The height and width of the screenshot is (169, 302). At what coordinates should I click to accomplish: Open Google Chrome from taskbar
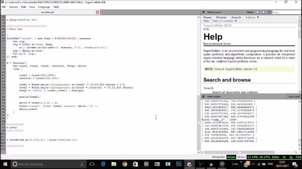pos(125,164)
